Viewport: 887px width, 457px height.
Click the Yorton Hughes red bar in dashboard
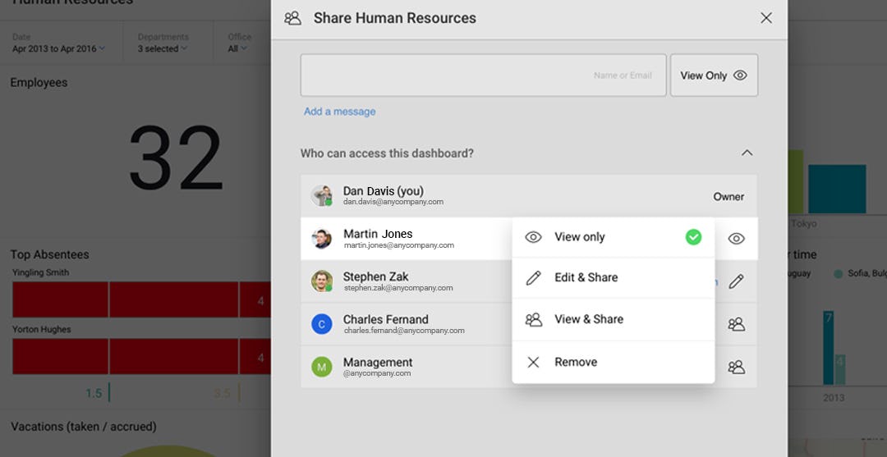pos(141,356)
